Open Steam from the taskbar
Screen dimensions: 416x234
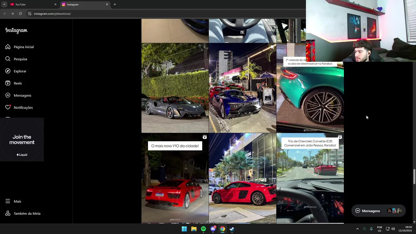pos(232,229)
